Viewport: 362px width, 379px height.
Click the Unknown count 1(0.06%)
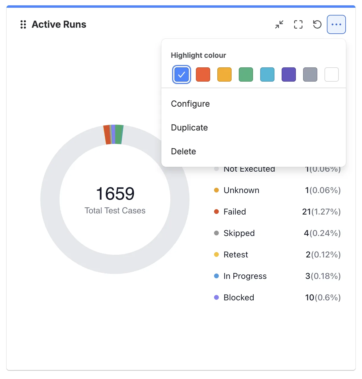(x=323, y=190)
